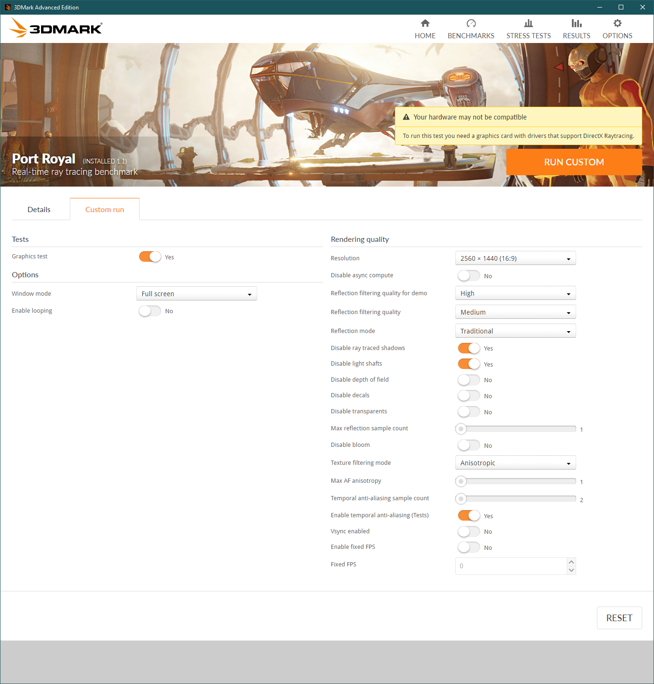Open the Reflection mode dropdown
The width and height of the screenshot is (654, 684).
[x=515, y=331]
